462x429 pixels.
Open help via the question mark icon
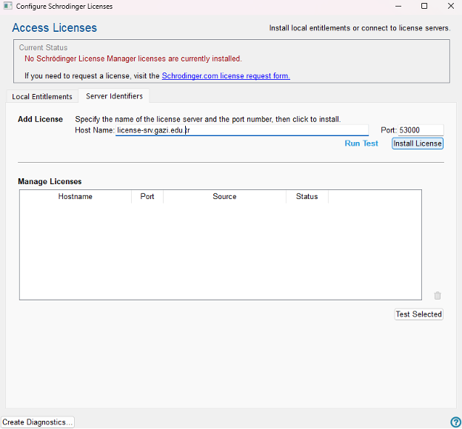tap(455, 422)
